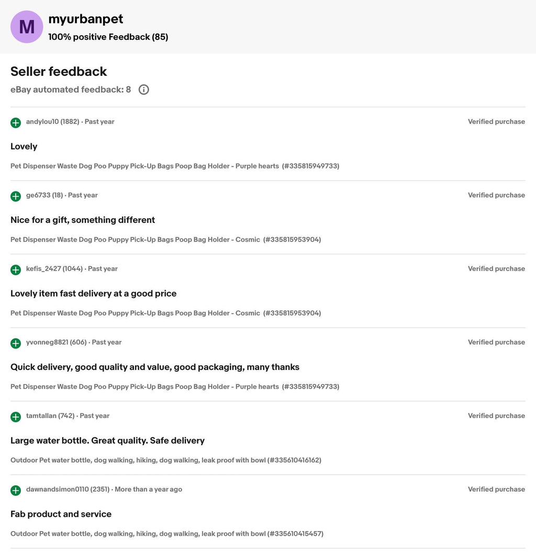Click the green plus icon beside andylou10
536x552 pixels.
[16, 123]
